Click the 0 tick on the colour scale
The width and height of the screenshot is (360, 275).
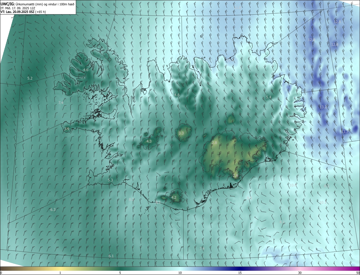1,273
